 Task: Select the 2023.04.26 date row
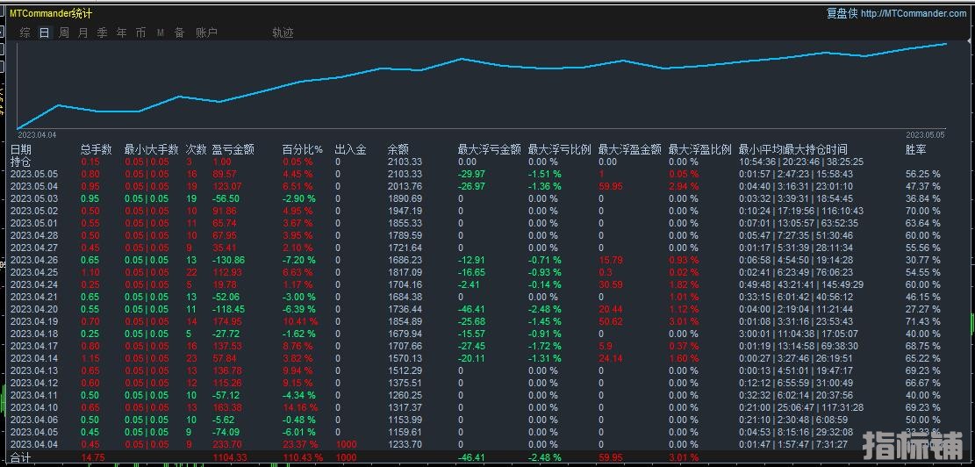point(33,260)
